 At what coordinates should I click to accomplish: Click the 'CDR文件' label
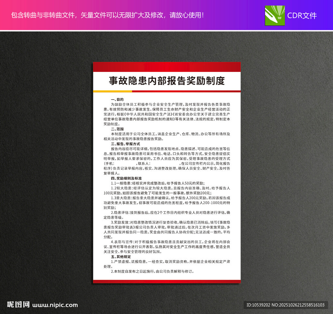tap(302, 16)
